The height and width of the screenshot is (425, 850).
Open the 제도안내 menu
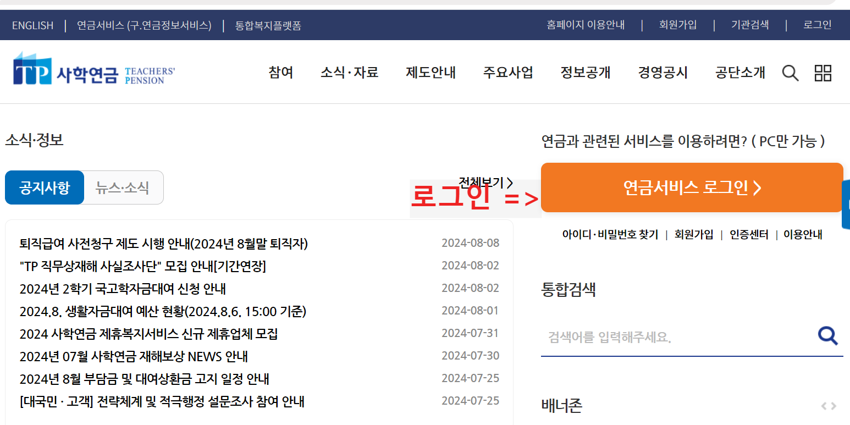(x=431, y=73)
